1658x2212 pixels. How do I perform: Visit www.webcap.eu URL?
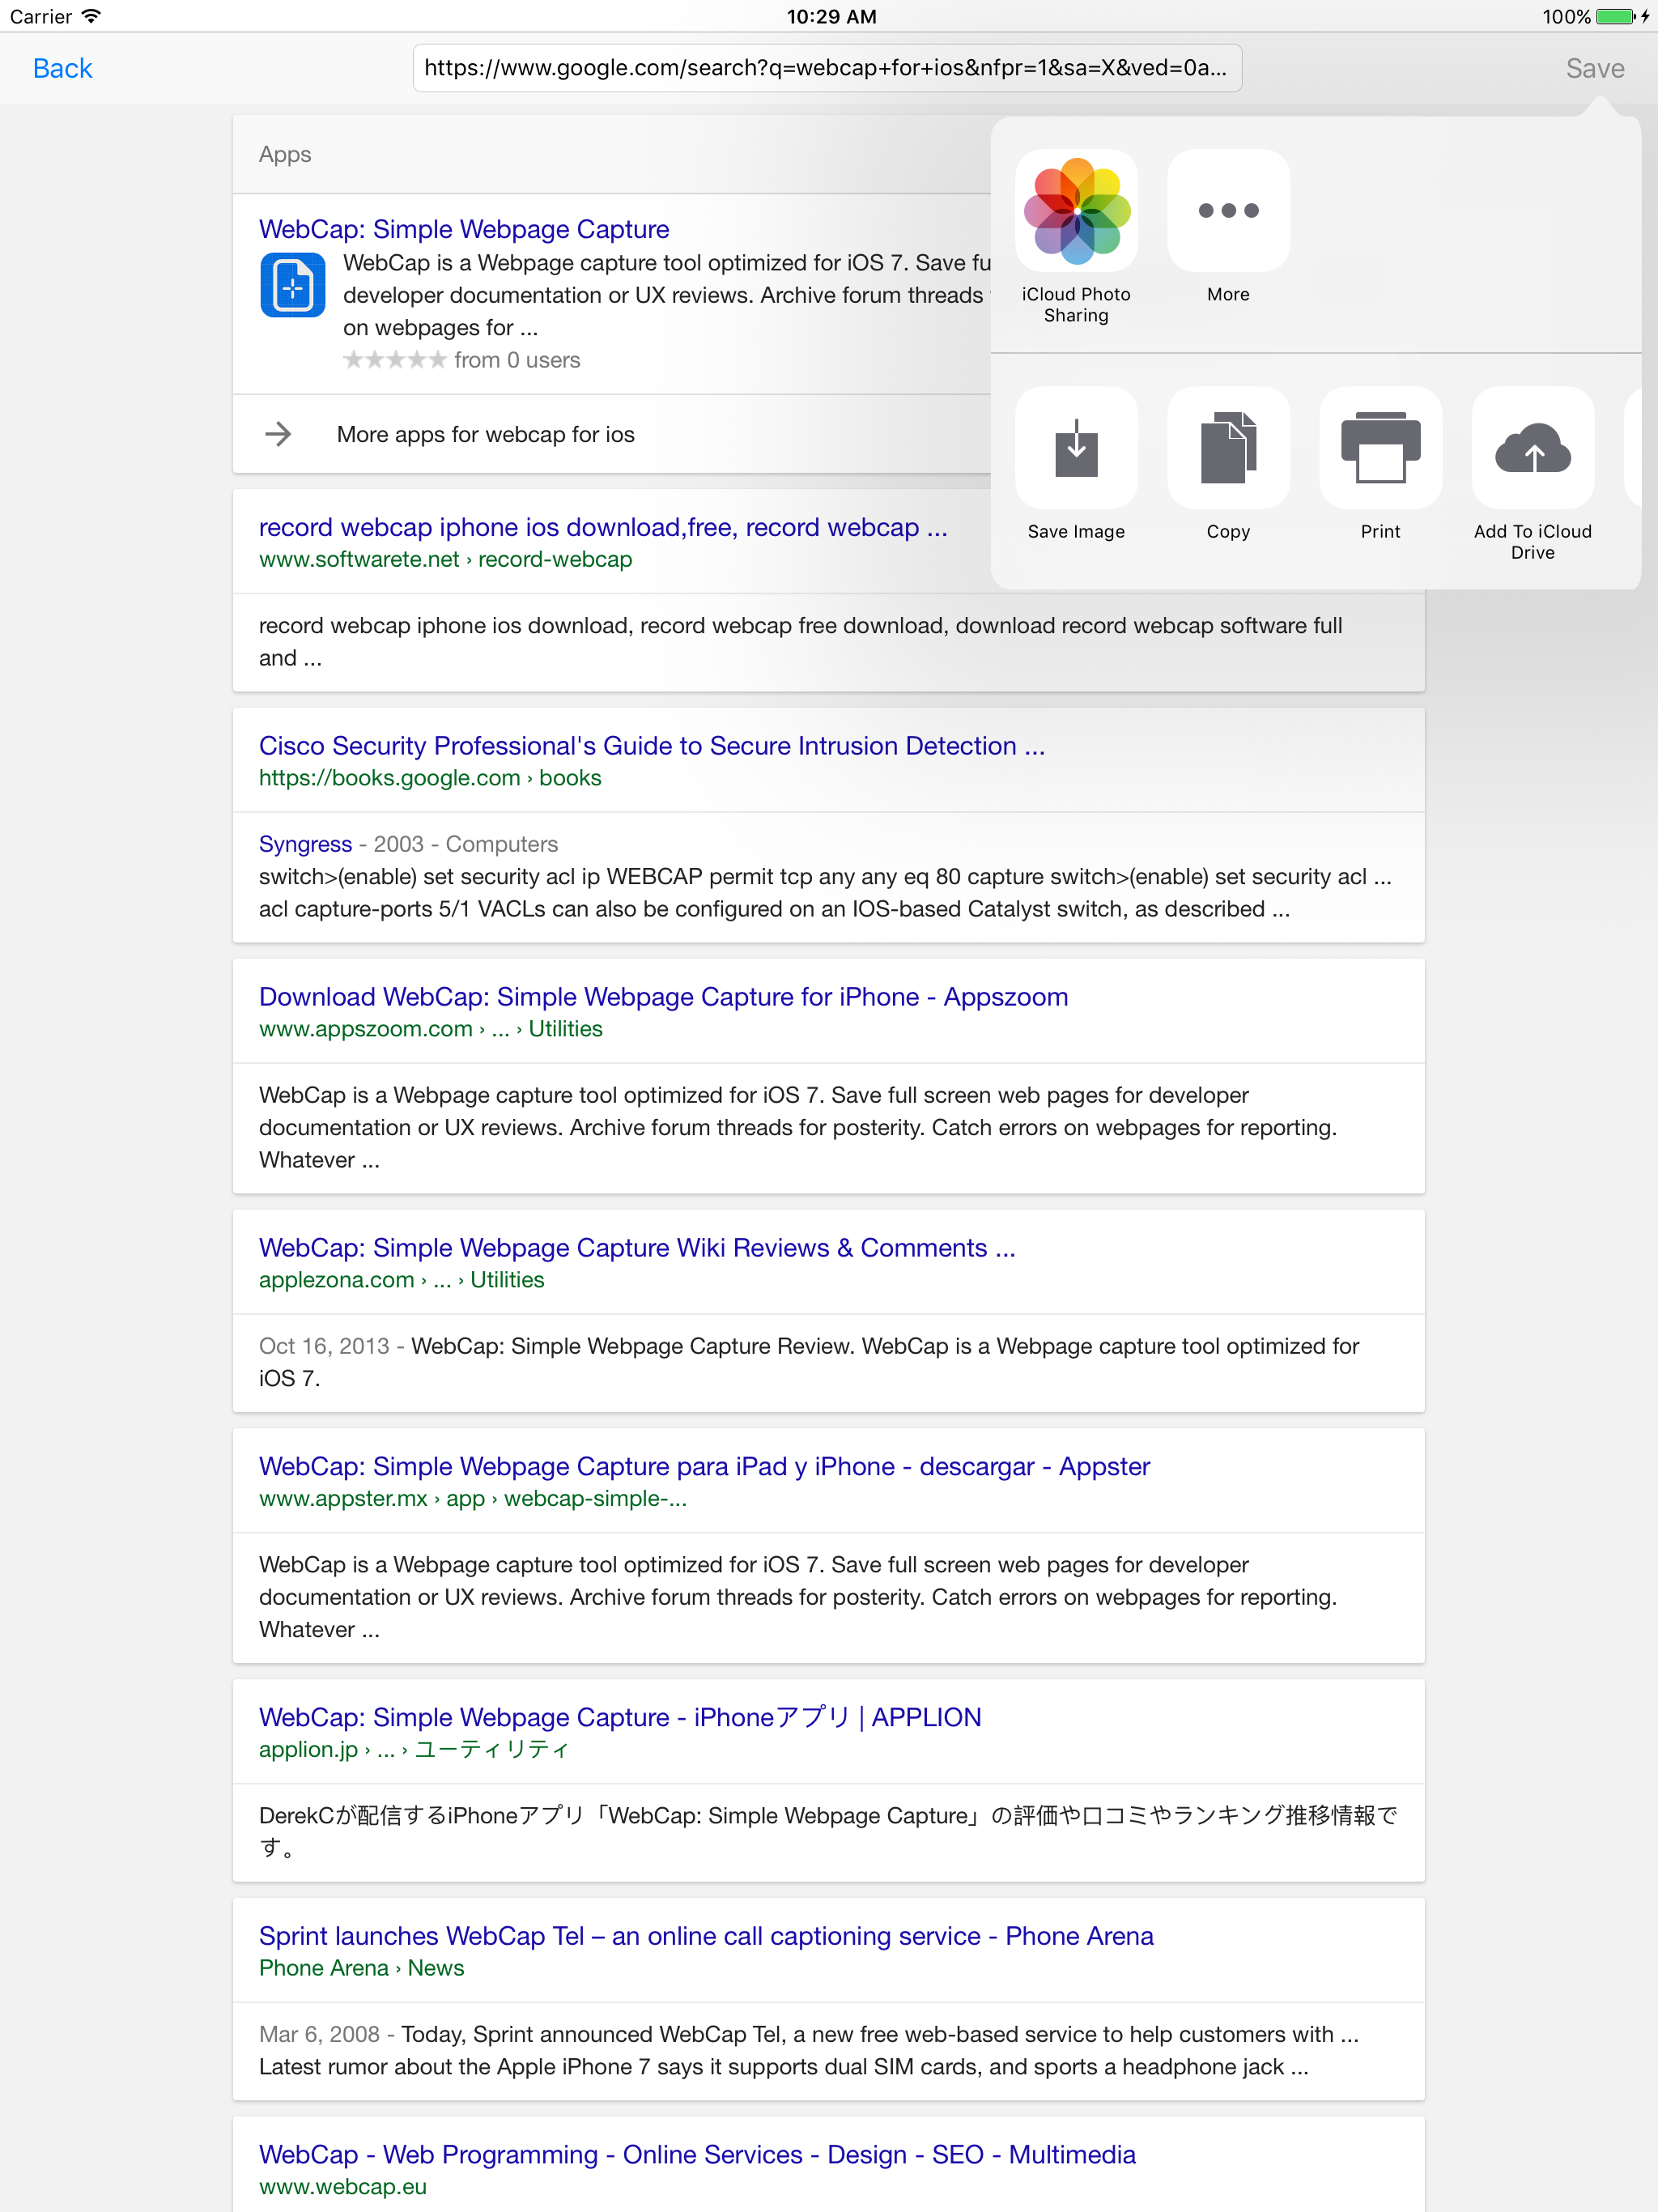click(342, 2187)
